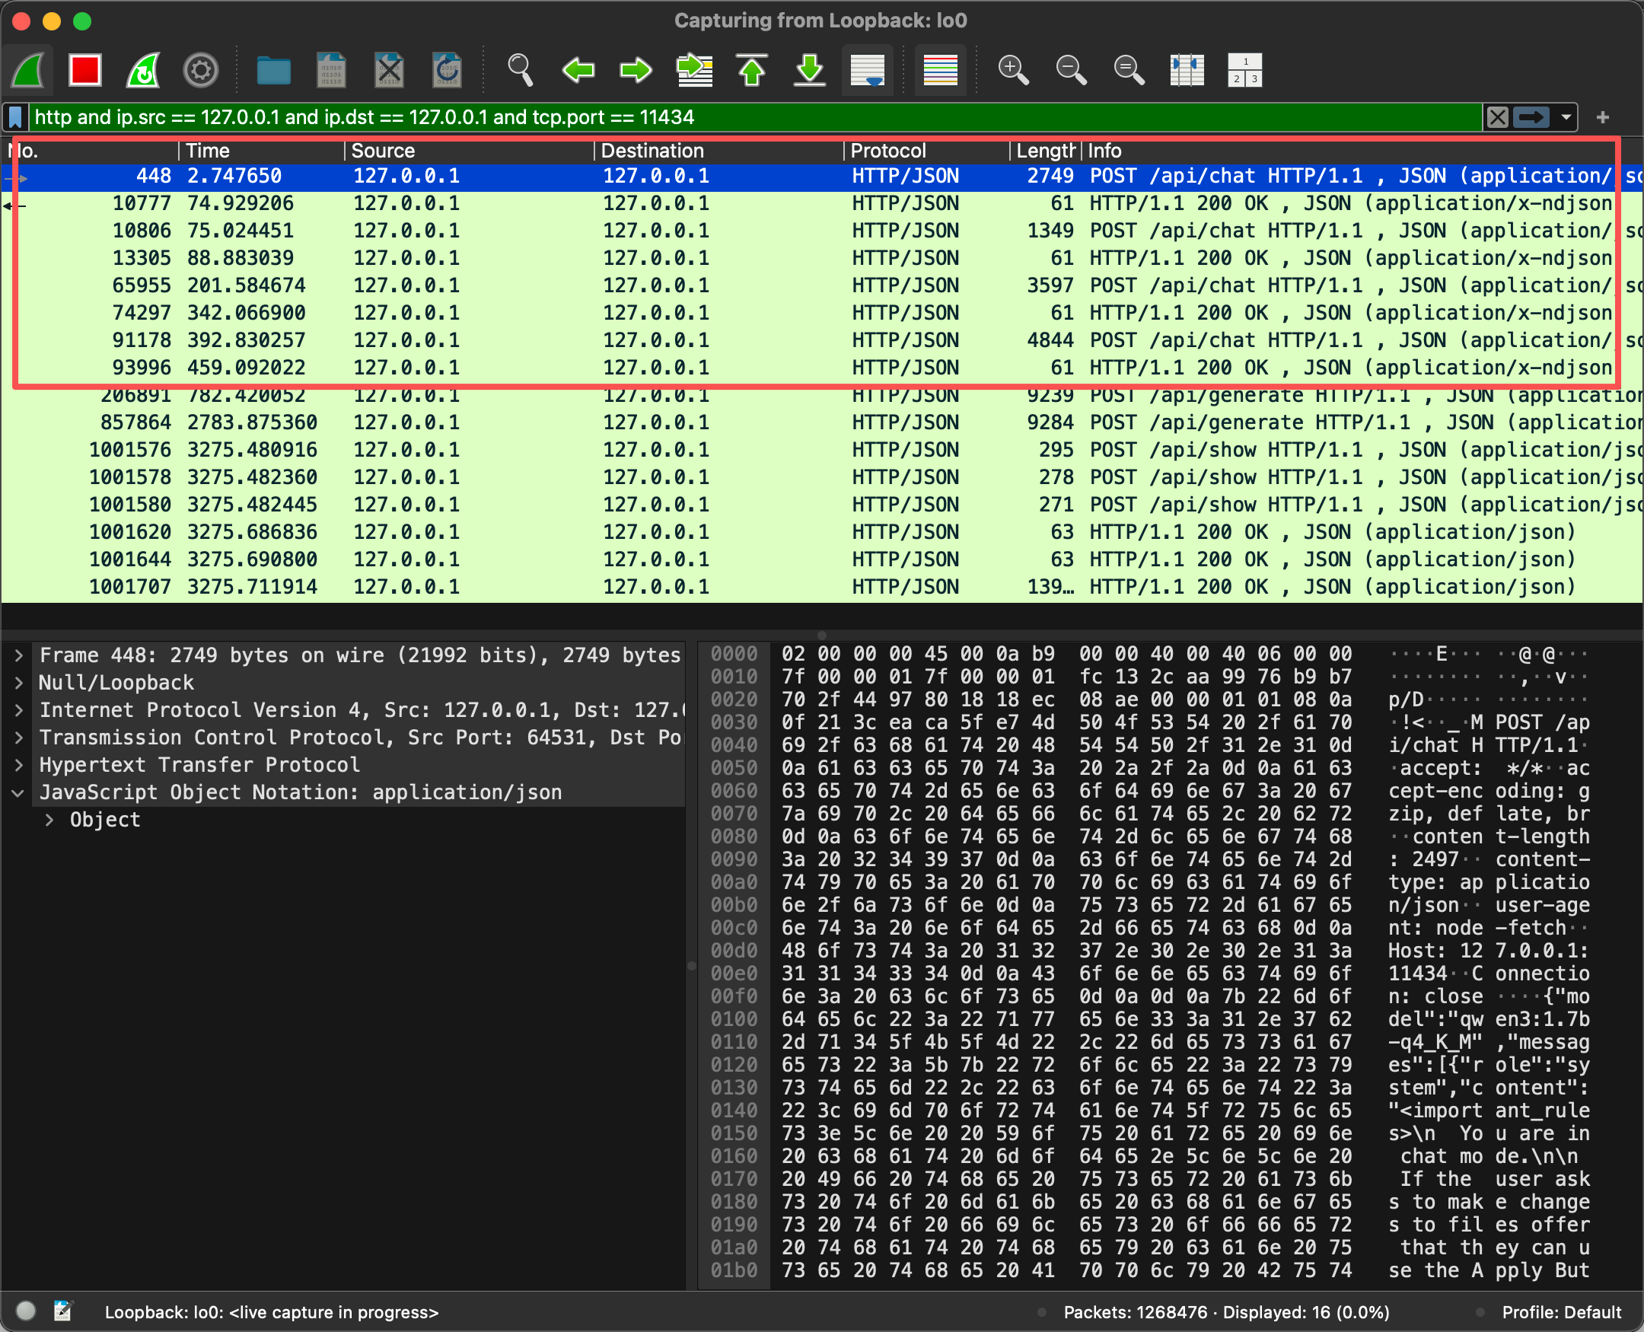
Task: Sort by the Protocol column header
Action: tap(887, 151)
